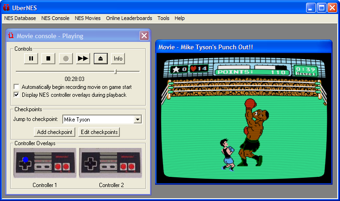340x201 pixels.
Task: Pause the movie playback
Action: tap(31, 59)
